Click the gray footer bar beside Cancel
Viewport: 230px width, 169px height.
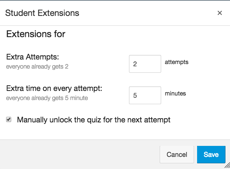76,155
